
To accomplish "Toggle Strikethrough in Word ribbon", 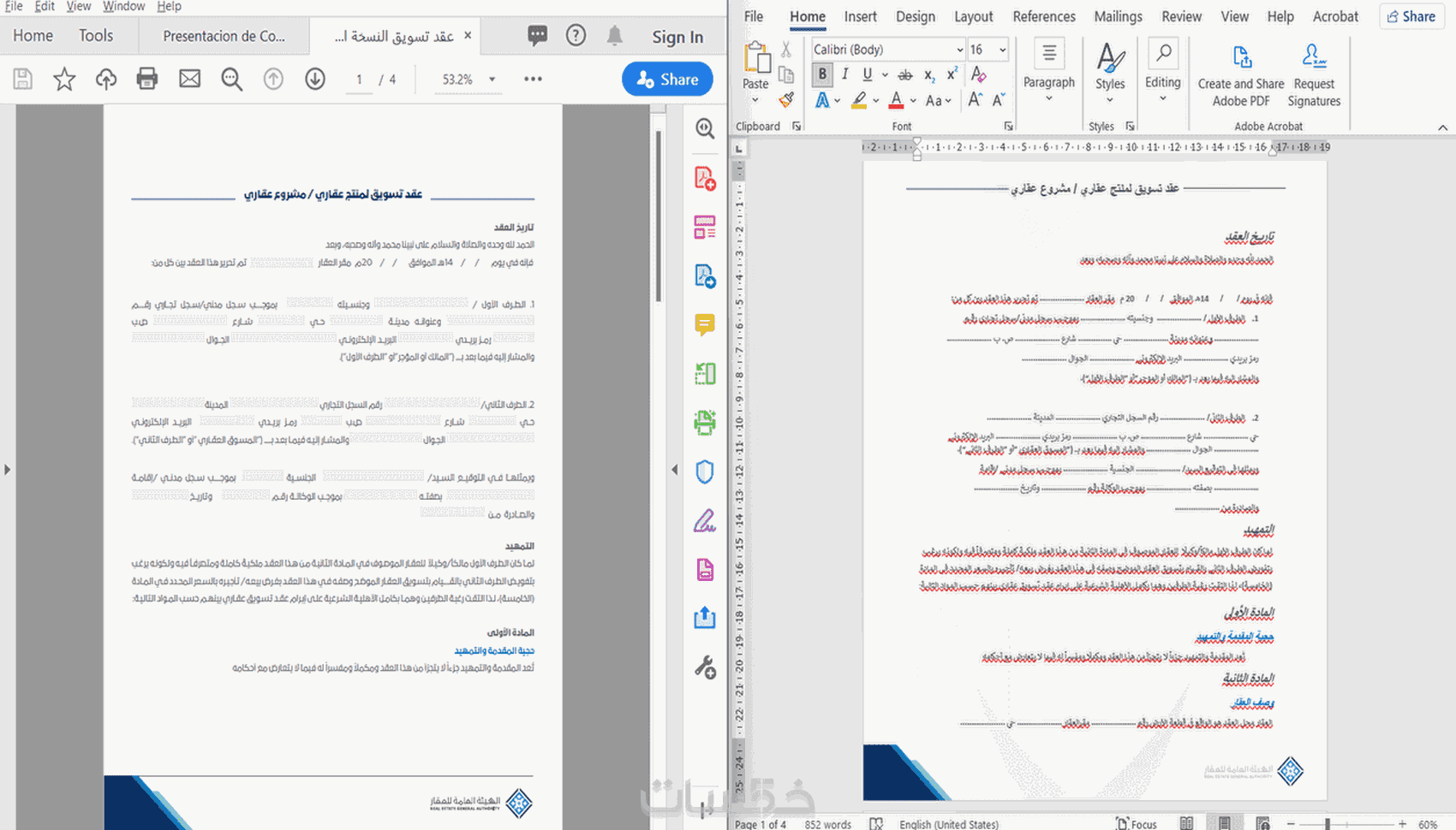I will click(905, 75).
